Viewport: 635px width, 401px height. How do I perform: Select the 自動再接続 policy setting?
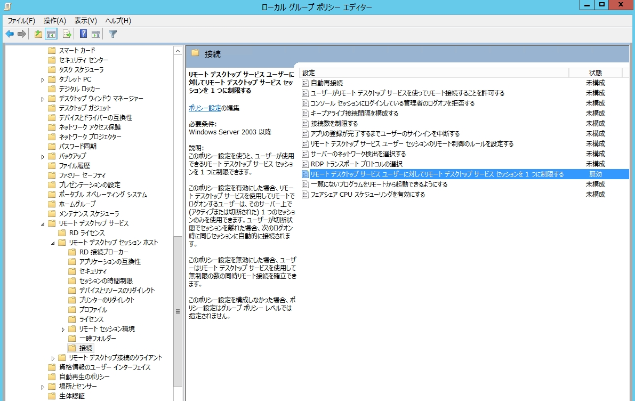click(327, 83)
